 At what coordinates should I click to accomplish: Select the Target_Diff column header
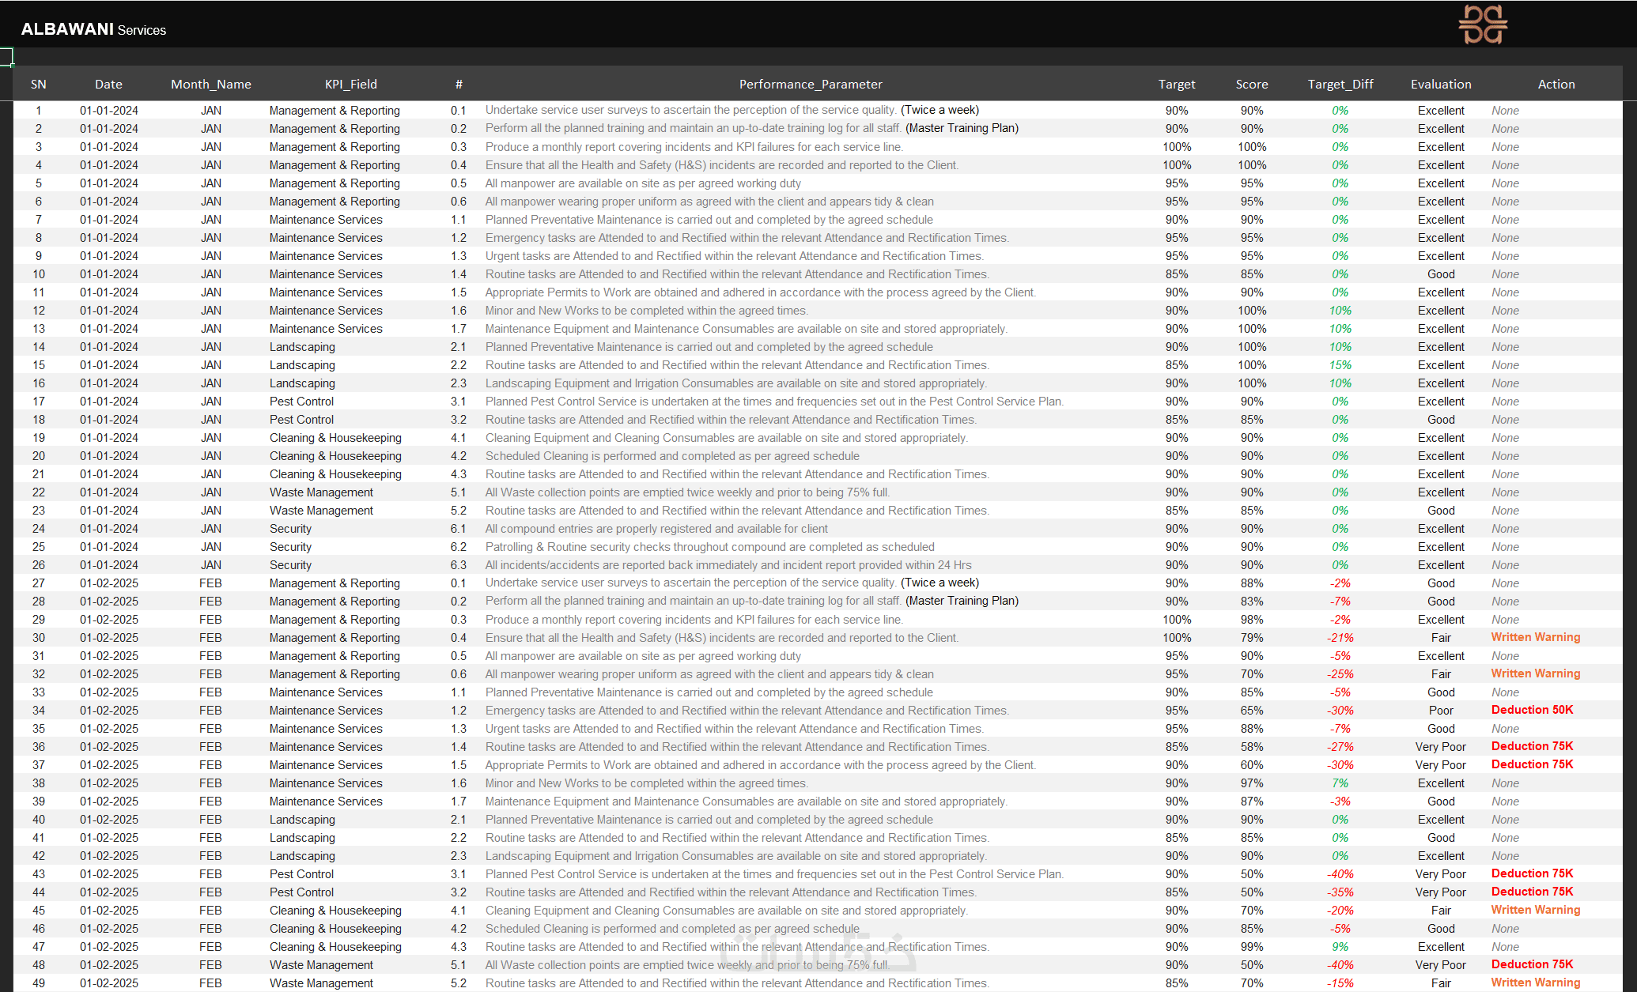tap(1340, 84)
